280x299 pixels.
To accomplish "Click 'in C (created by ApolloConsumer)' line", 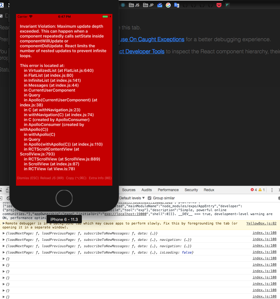I will [x=57, y=120].
